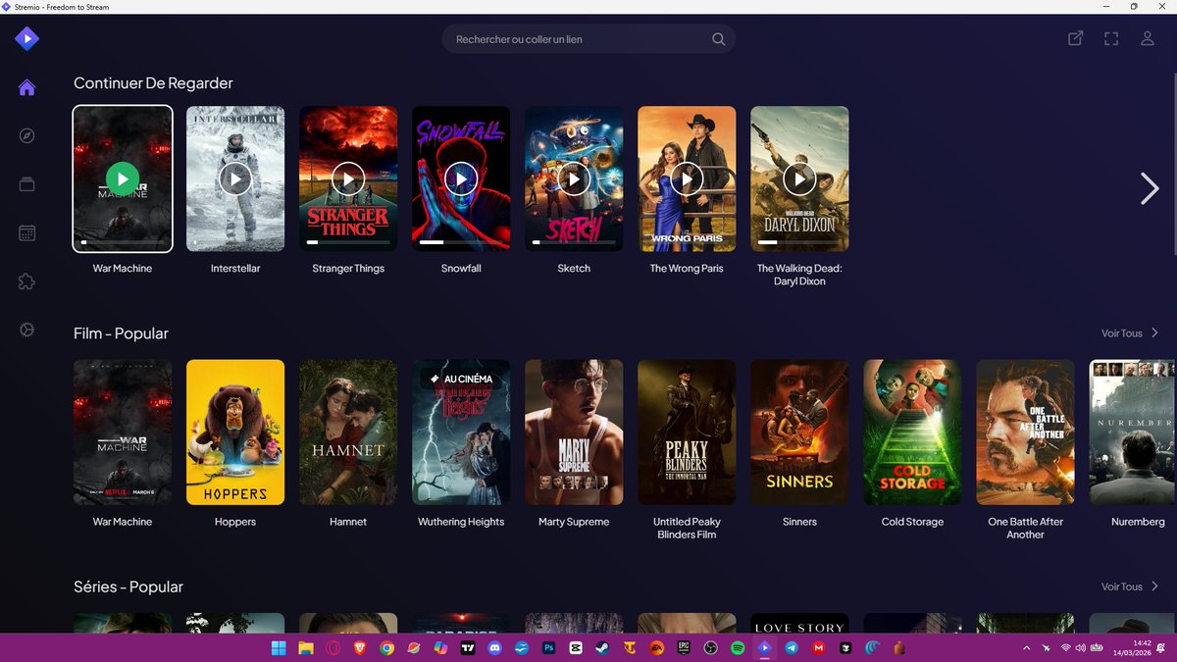This screenshot has width=1177, height=662.
Task: Open Epic Games Launcher from the taskbar
Action: (684, 647)
